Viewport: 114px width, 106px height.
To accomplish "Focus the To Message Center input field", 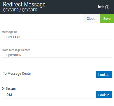I will pos(49,74).
